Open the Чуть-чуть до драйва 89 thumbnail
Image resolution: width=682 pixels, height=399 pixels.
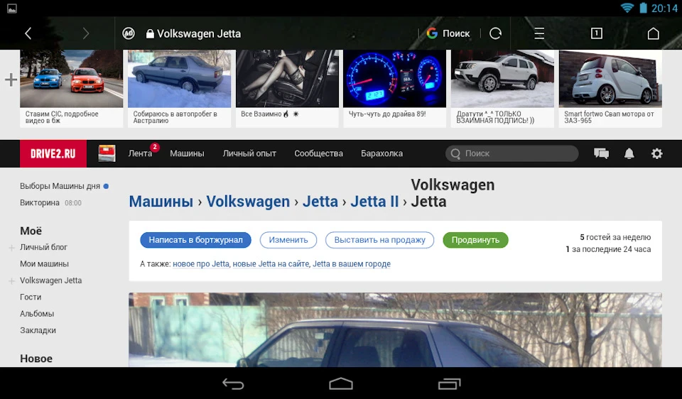click(394, 88)
